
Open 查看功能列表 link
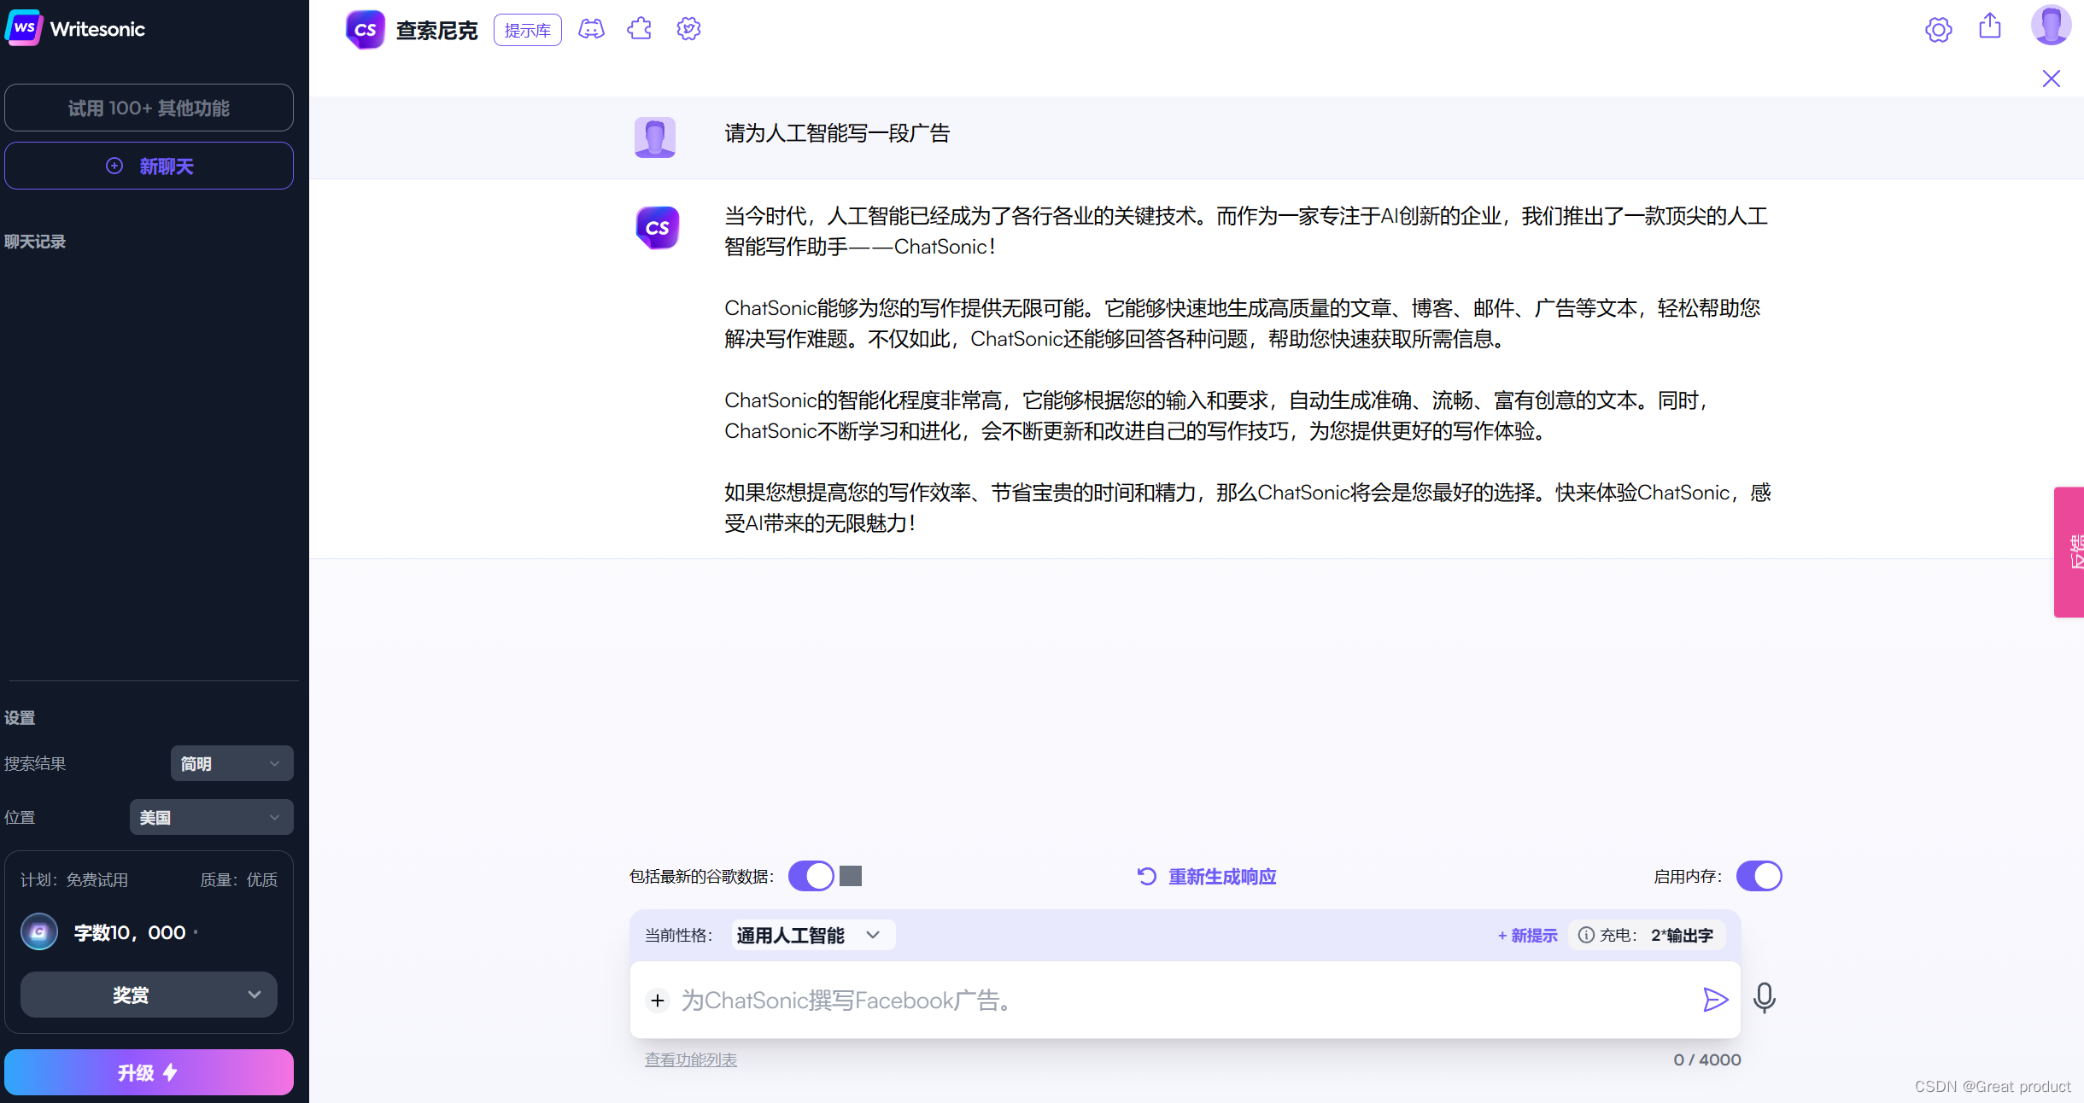tap(691, 1059)
